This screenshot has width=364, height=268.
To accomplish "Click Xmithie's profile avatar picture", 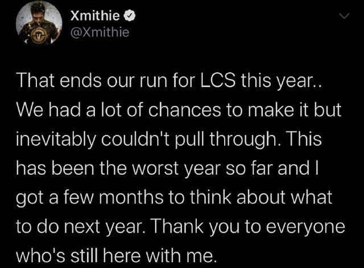I will (40, 22).
